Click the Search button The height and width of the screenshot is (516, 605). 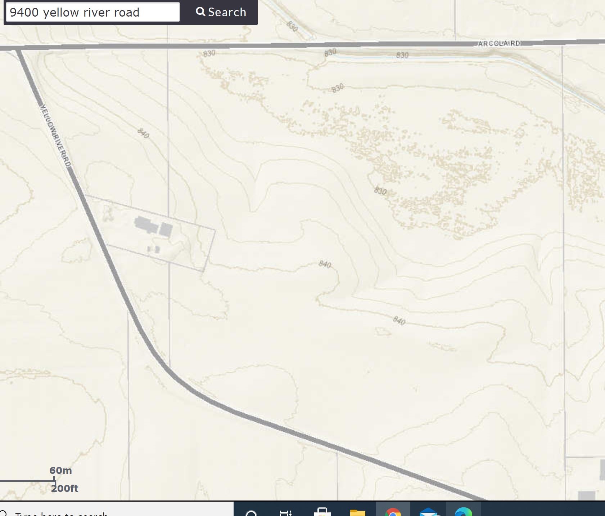(x=221, y=12)
